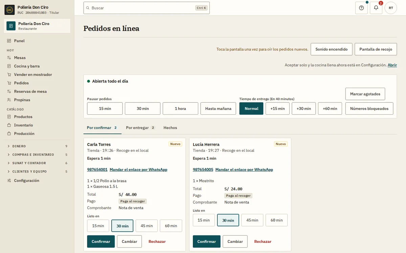Expand the Sunat y contador section
This screenshot has height=253, width=406.
(37, 163)
